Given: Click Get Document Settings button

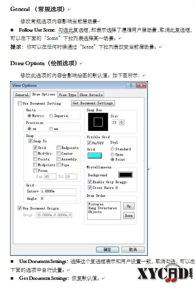Looking at the screenshot, I should point(93,103).
